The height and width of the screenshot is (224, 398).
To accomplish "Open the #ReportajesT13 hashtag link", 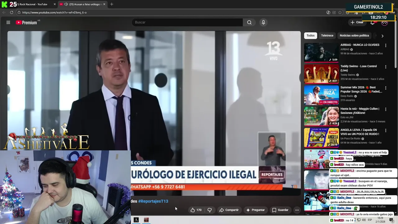I will click(153, 201).
